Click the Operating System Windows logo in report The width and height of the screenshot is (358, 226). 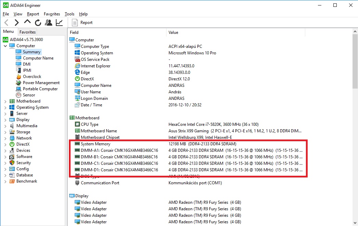77,53
